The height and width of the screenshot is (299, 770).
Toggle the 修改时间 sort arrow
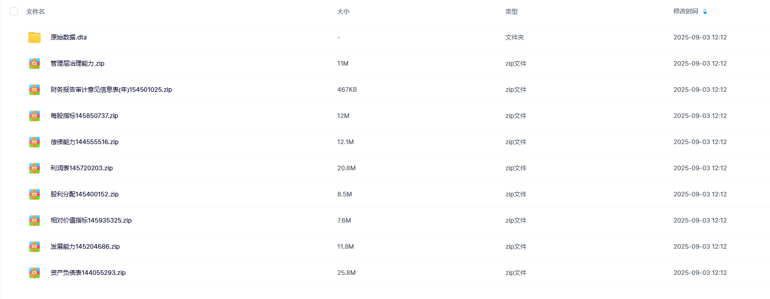(x=705, y=11)
